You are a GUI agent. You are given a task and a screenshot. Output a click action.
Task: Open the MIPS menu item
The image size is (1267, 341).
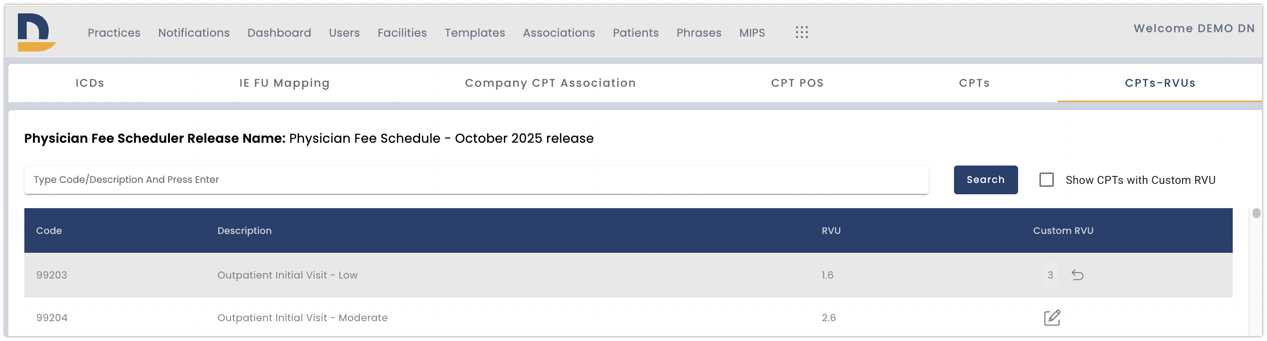752,33
